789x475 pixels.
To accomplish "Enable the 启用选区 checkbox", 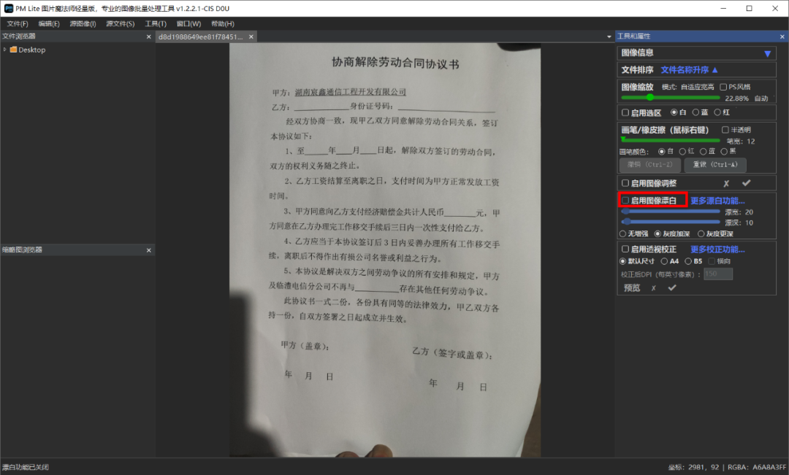I will point(625,112).
